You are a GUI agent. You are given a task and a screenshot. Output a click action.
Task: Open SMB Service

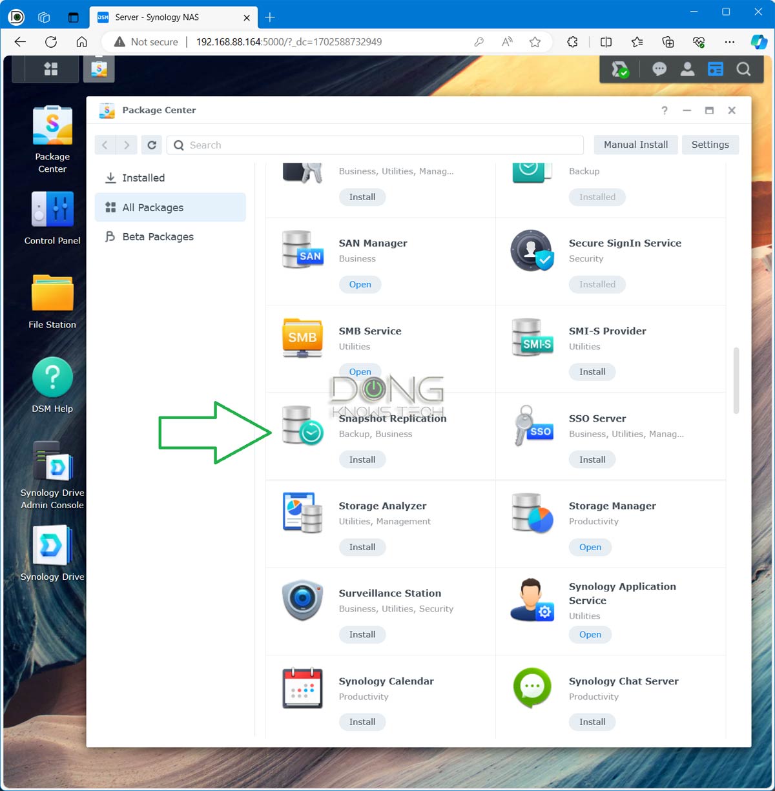click(x=360, y=372)
